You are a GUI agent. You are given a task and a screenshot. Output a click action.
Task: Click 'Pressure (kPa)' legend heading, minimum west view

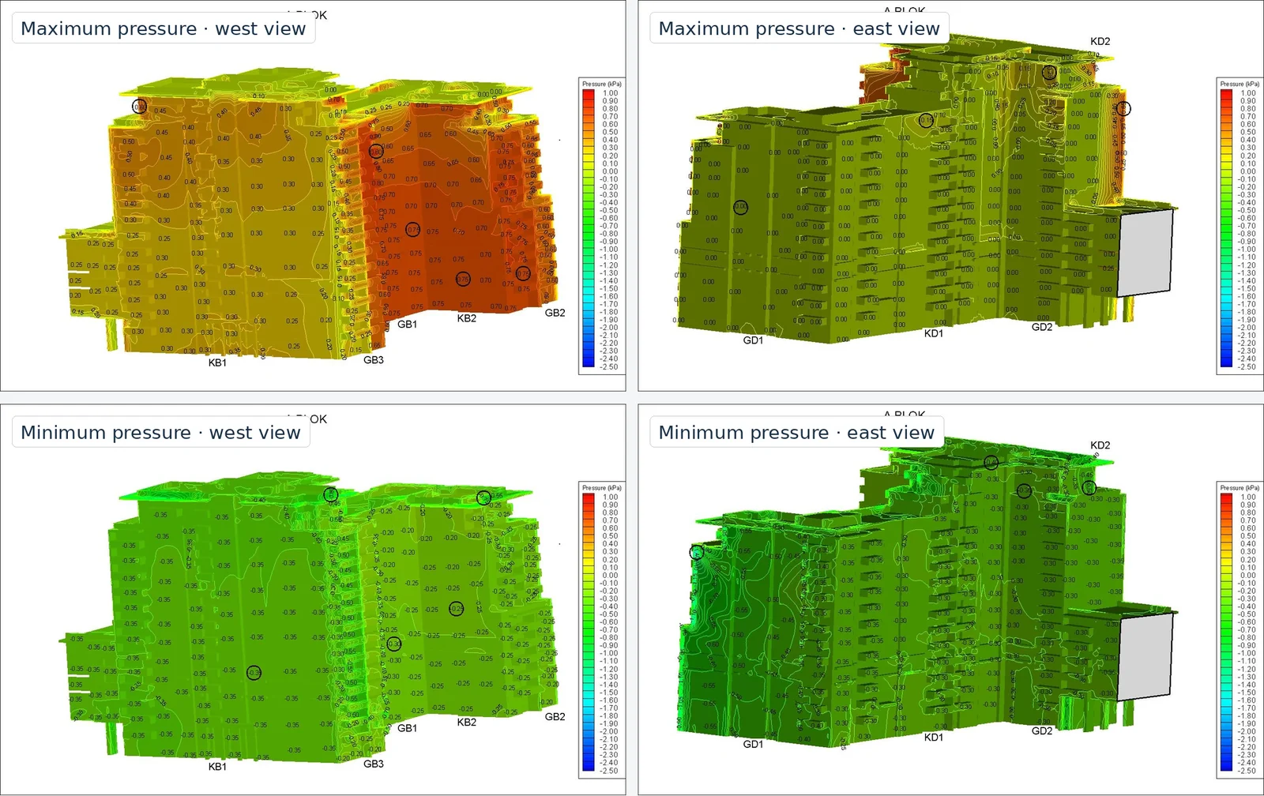click(x=602, y=488)
